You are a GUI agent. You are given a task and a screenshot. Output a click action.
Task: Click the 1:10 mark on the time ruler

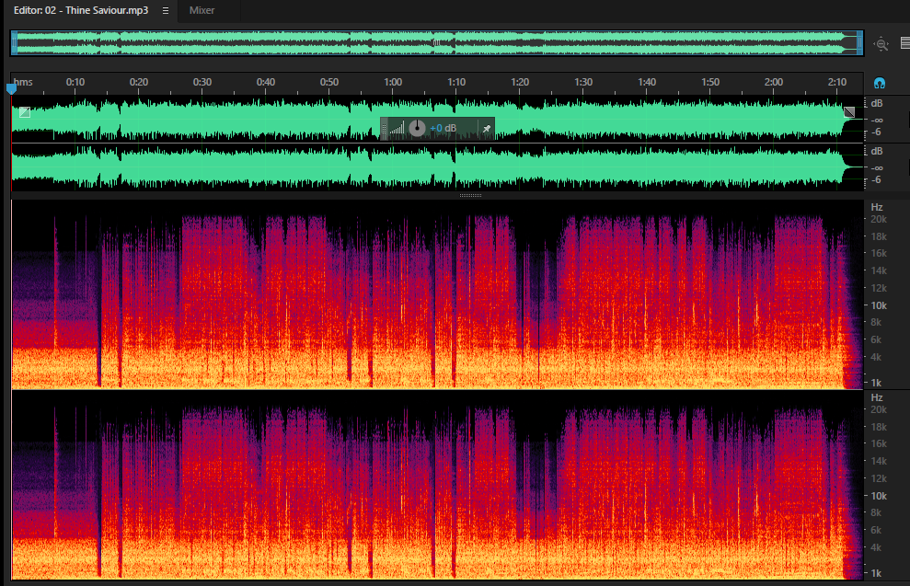[456, 82]
